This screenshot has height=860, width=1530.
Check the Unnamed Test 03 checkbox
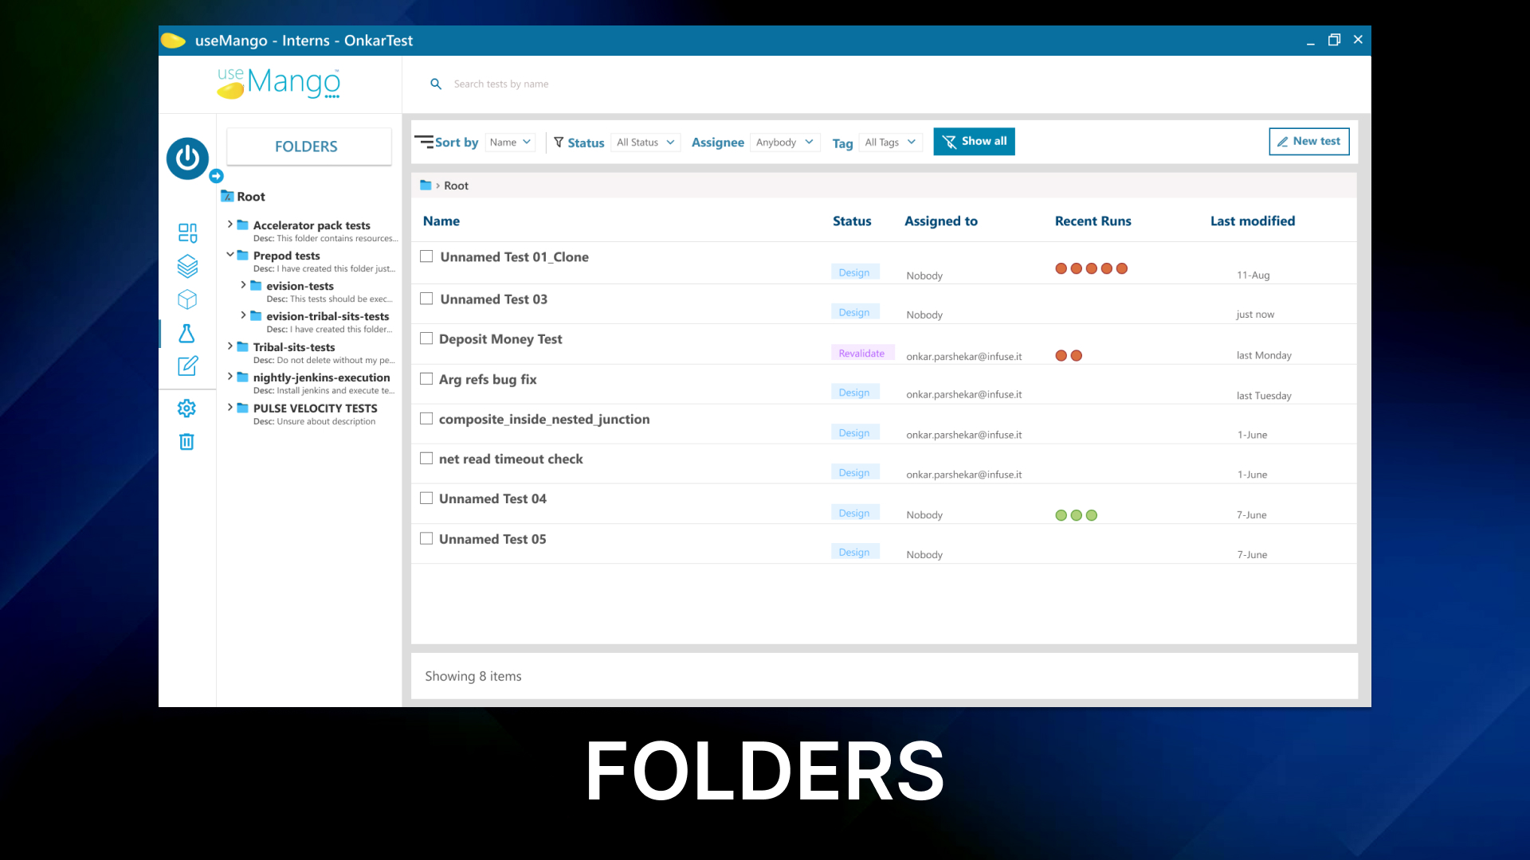click(426, 299)
